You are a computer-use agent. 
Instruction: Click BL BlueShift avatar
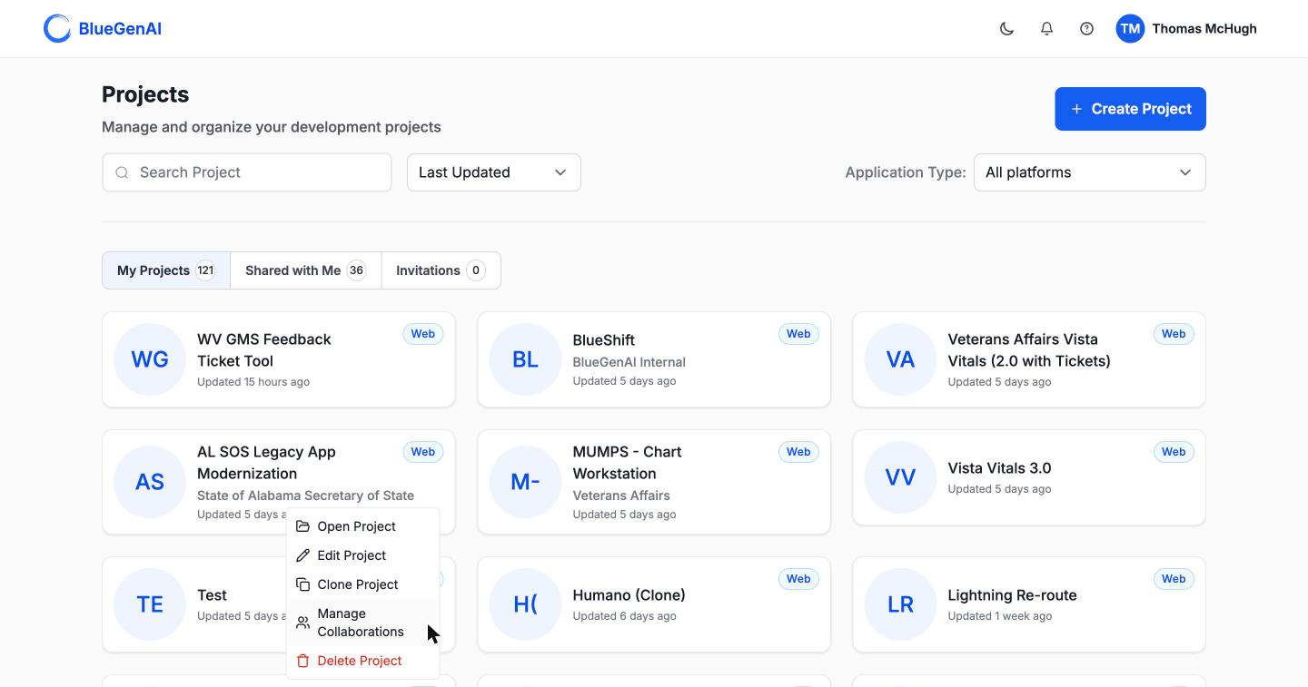[525, 359]
